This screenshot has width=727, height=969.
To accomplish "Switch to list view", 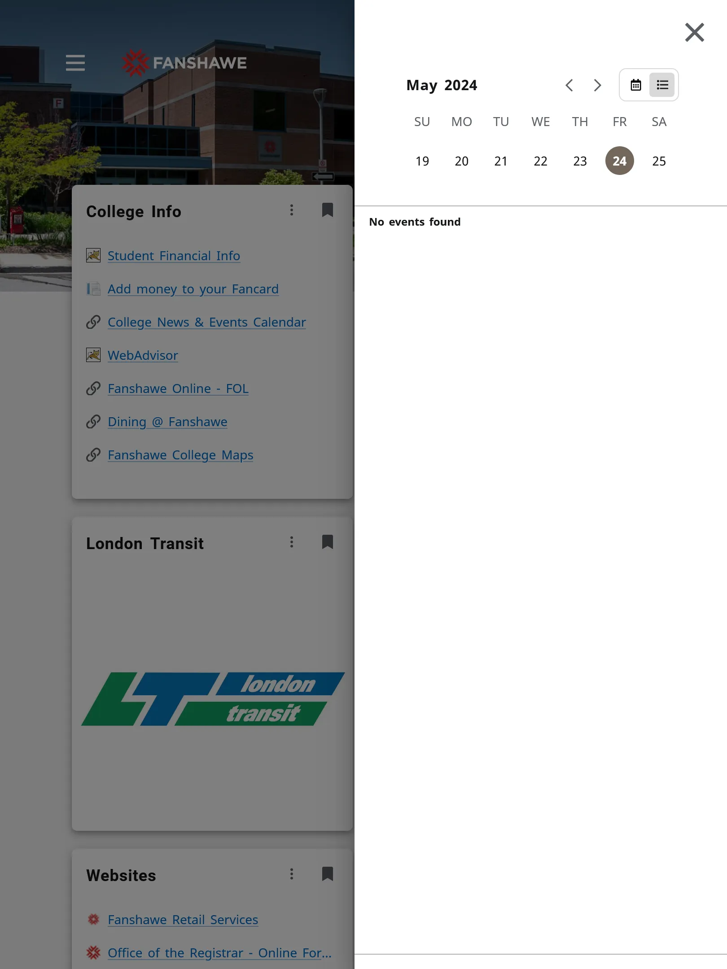I will tap(662, 85).
